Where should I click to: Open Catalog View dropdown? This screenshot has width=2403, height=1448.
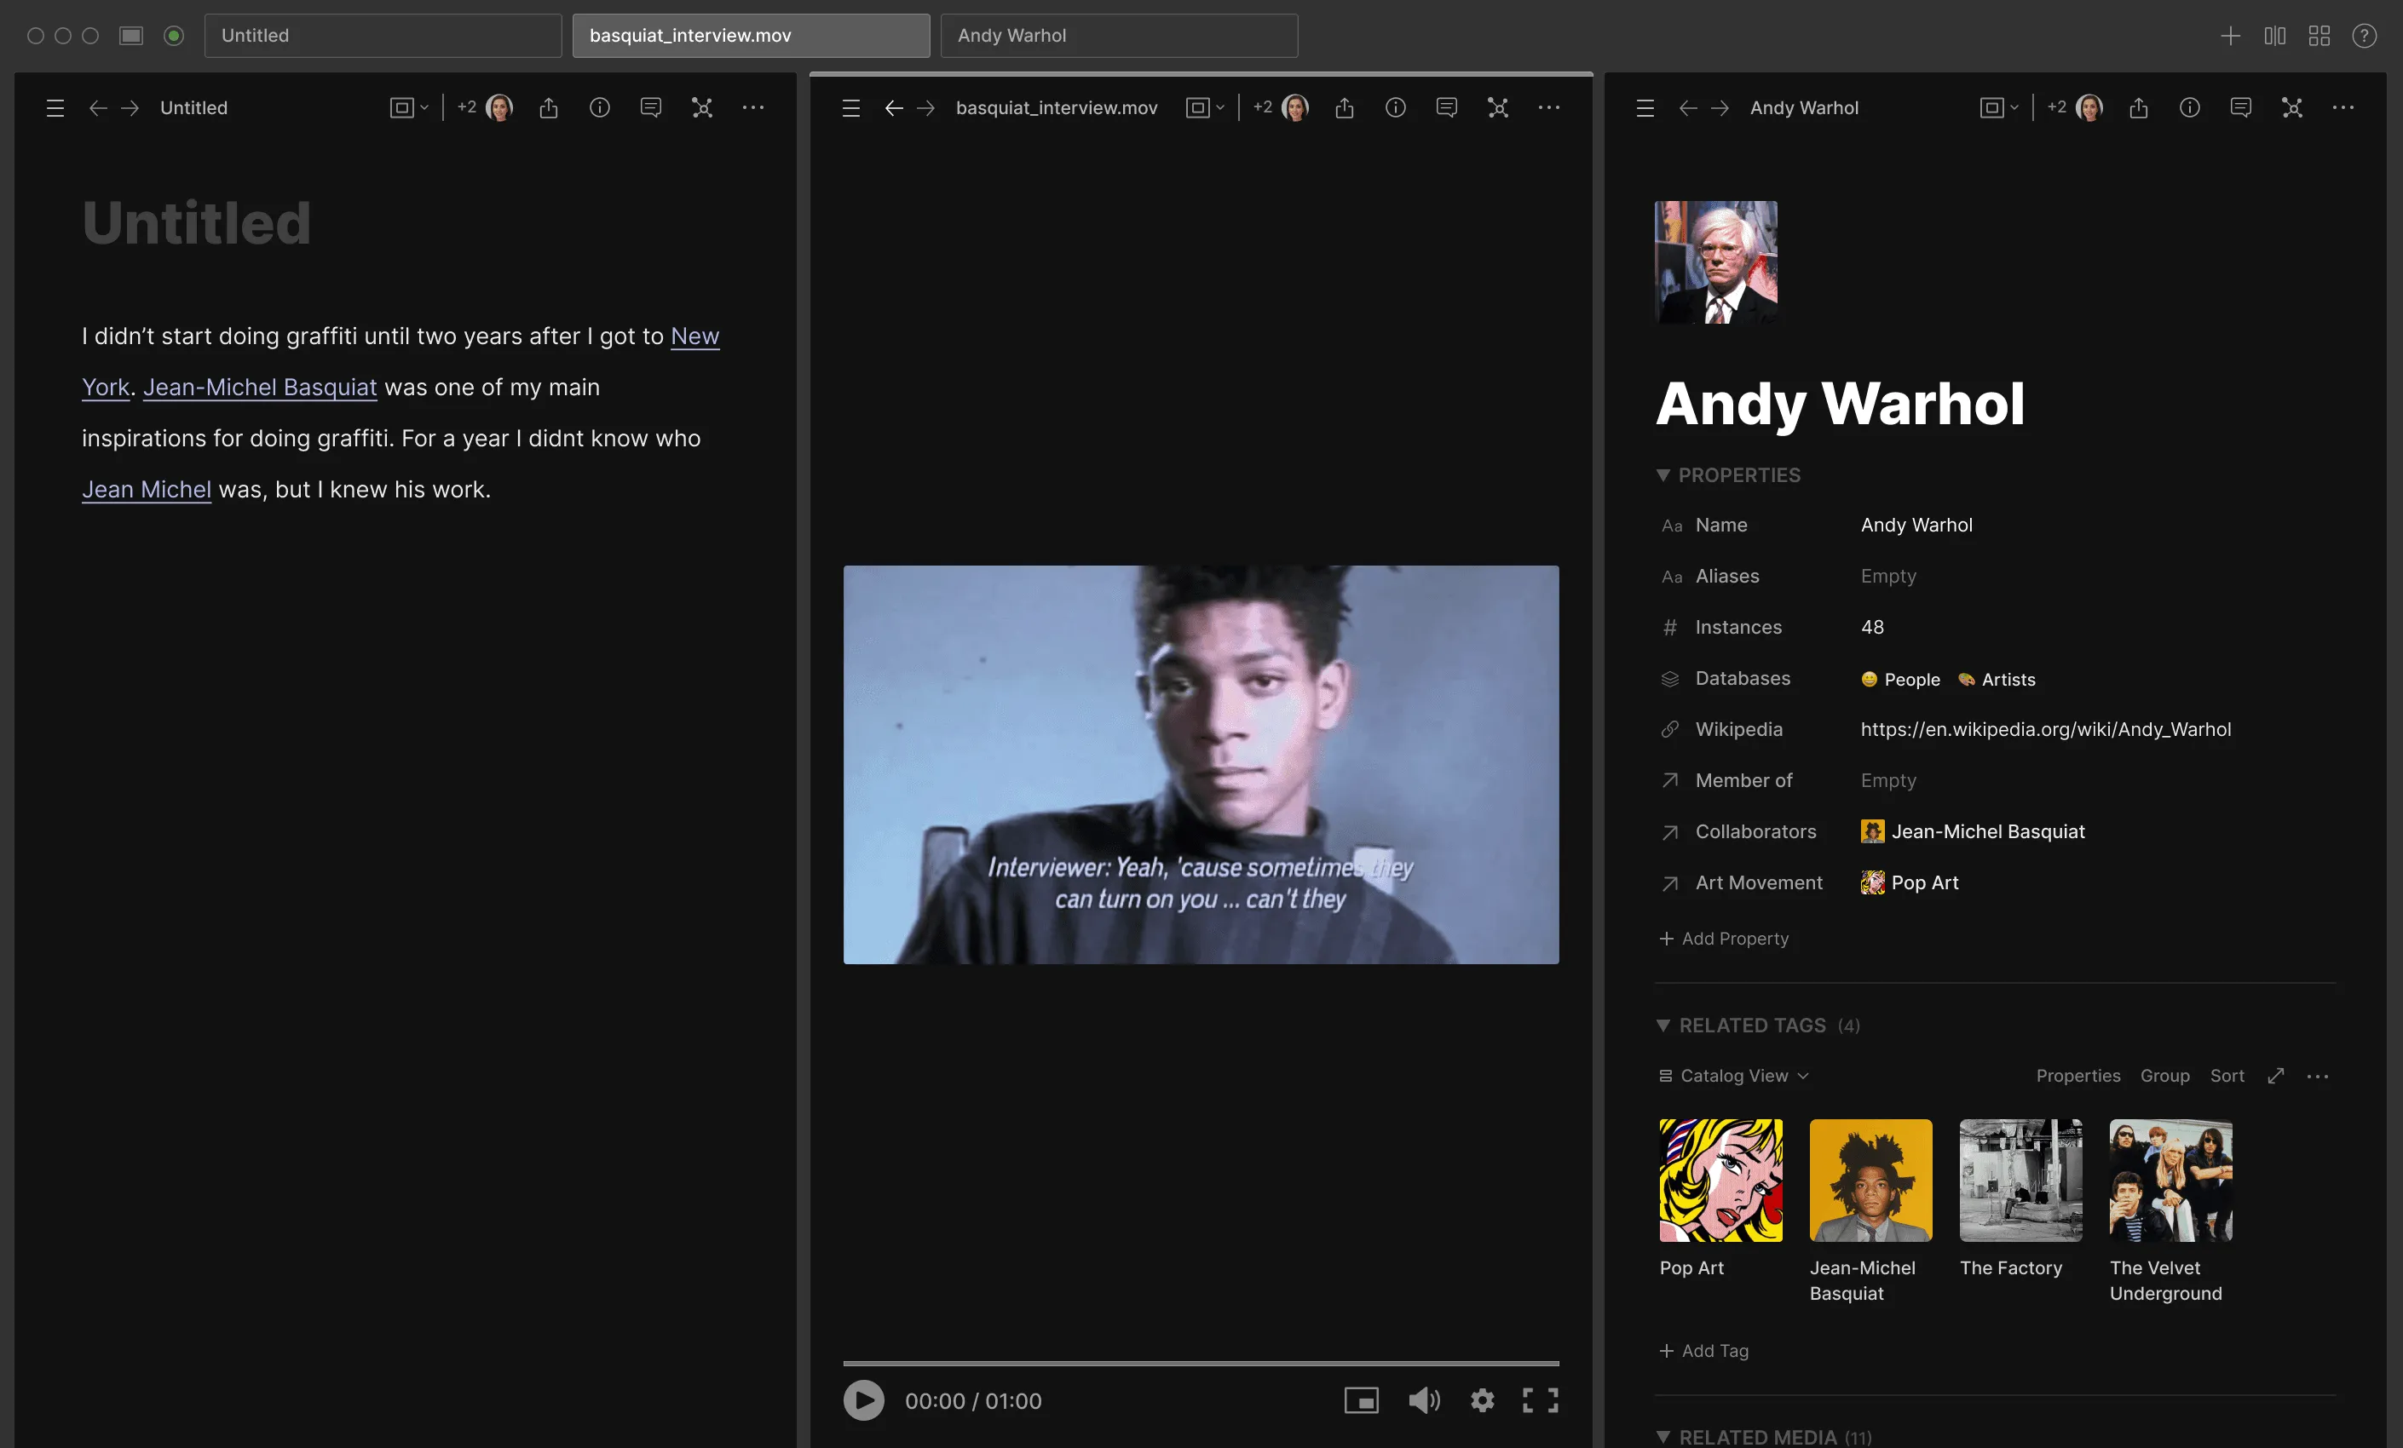point(1734,1076)
